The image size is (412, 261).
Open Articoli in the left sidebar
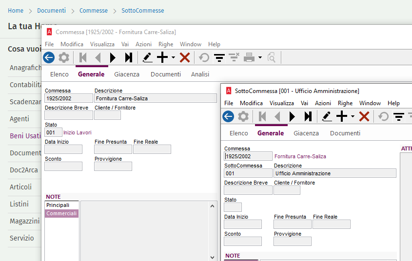click(20, 187)
